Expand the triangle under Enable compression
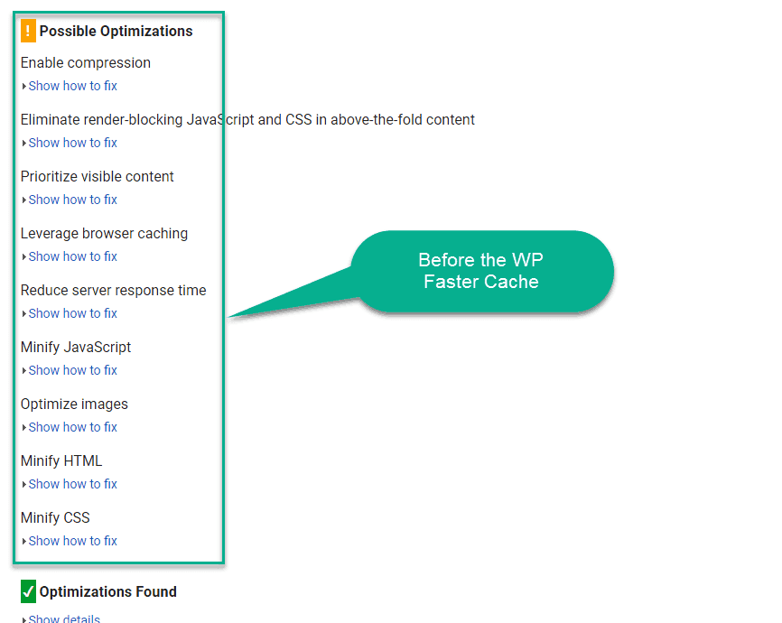 pos(24,87)
